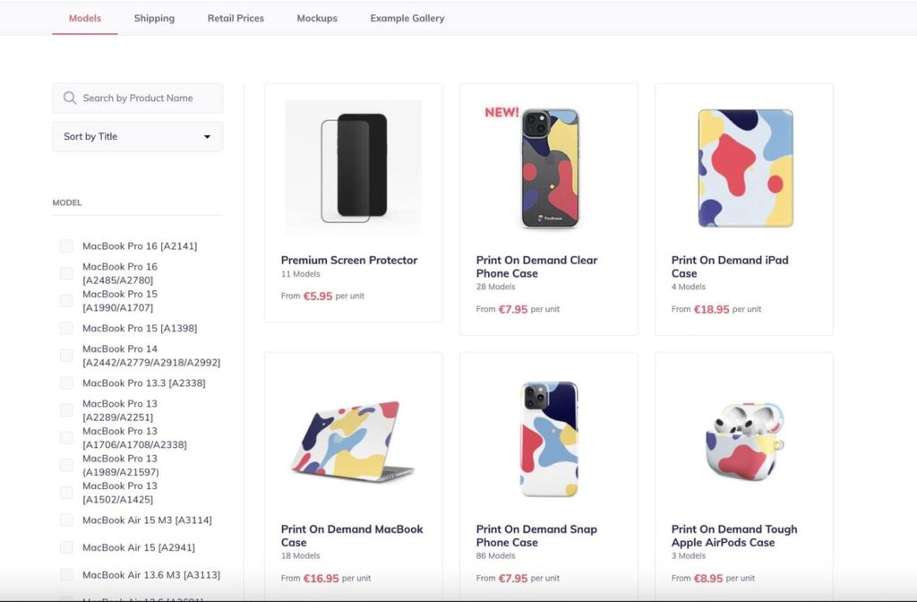Open the Premium Screen Protector product page
Viewport: 917px width, 602px height.
349,260
